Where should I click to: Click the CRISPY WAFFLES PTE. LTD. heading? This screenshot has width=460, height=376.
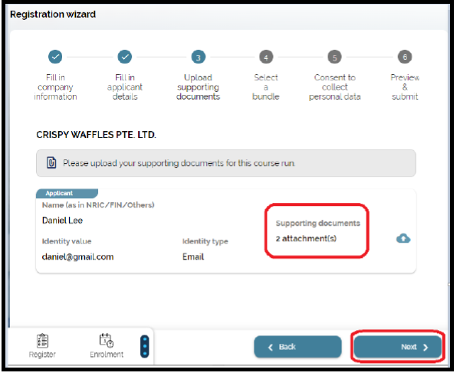click(x=97, y=135)
